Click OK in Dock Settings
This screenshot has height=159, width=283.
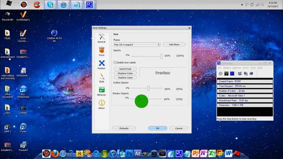tap(157, 129)
